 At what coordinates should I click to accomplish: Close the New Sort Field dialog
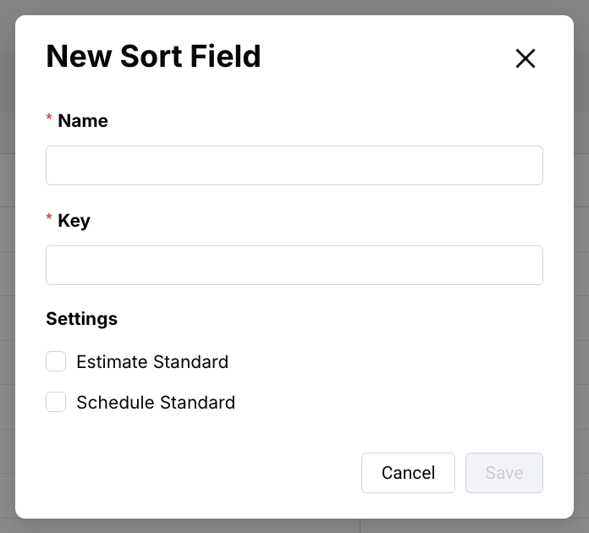click(526, 58)
